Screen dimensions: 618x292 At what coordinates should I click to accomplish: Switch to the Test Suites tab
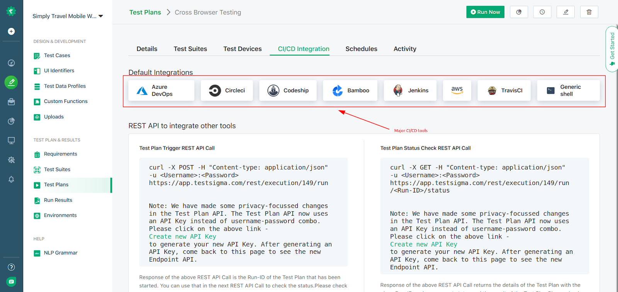pyautogui.click(x=190, y=49)
